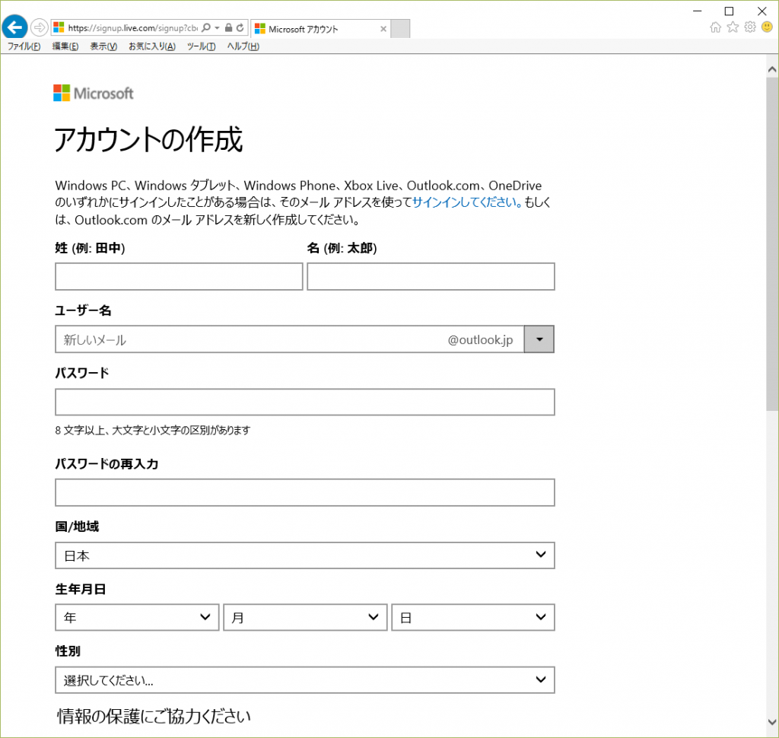The height and width of the screenshot is (738, 779).
Task: Minimize the browser window
Action: (x=698, y=11)
